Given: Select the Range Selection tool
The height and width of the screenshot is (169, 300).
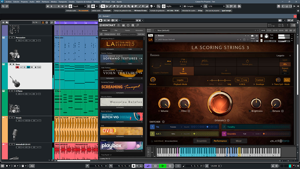Looking at the screenshot, I should [x=107, y=6].
